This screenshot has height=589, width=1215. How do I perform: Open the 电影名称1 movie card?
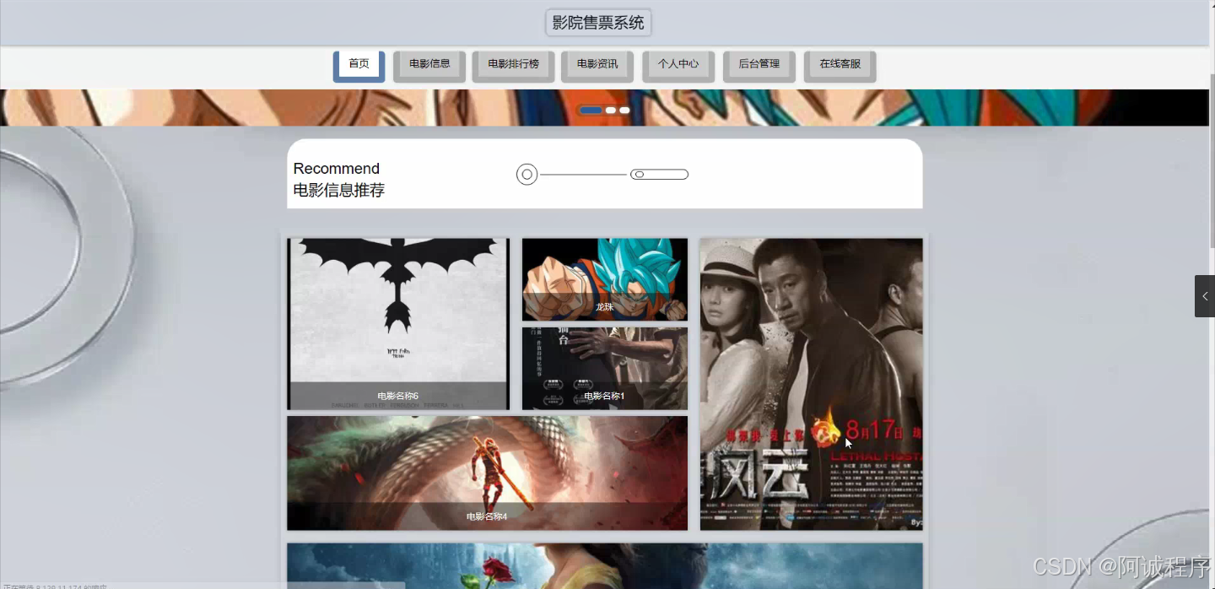coord(605,369)
